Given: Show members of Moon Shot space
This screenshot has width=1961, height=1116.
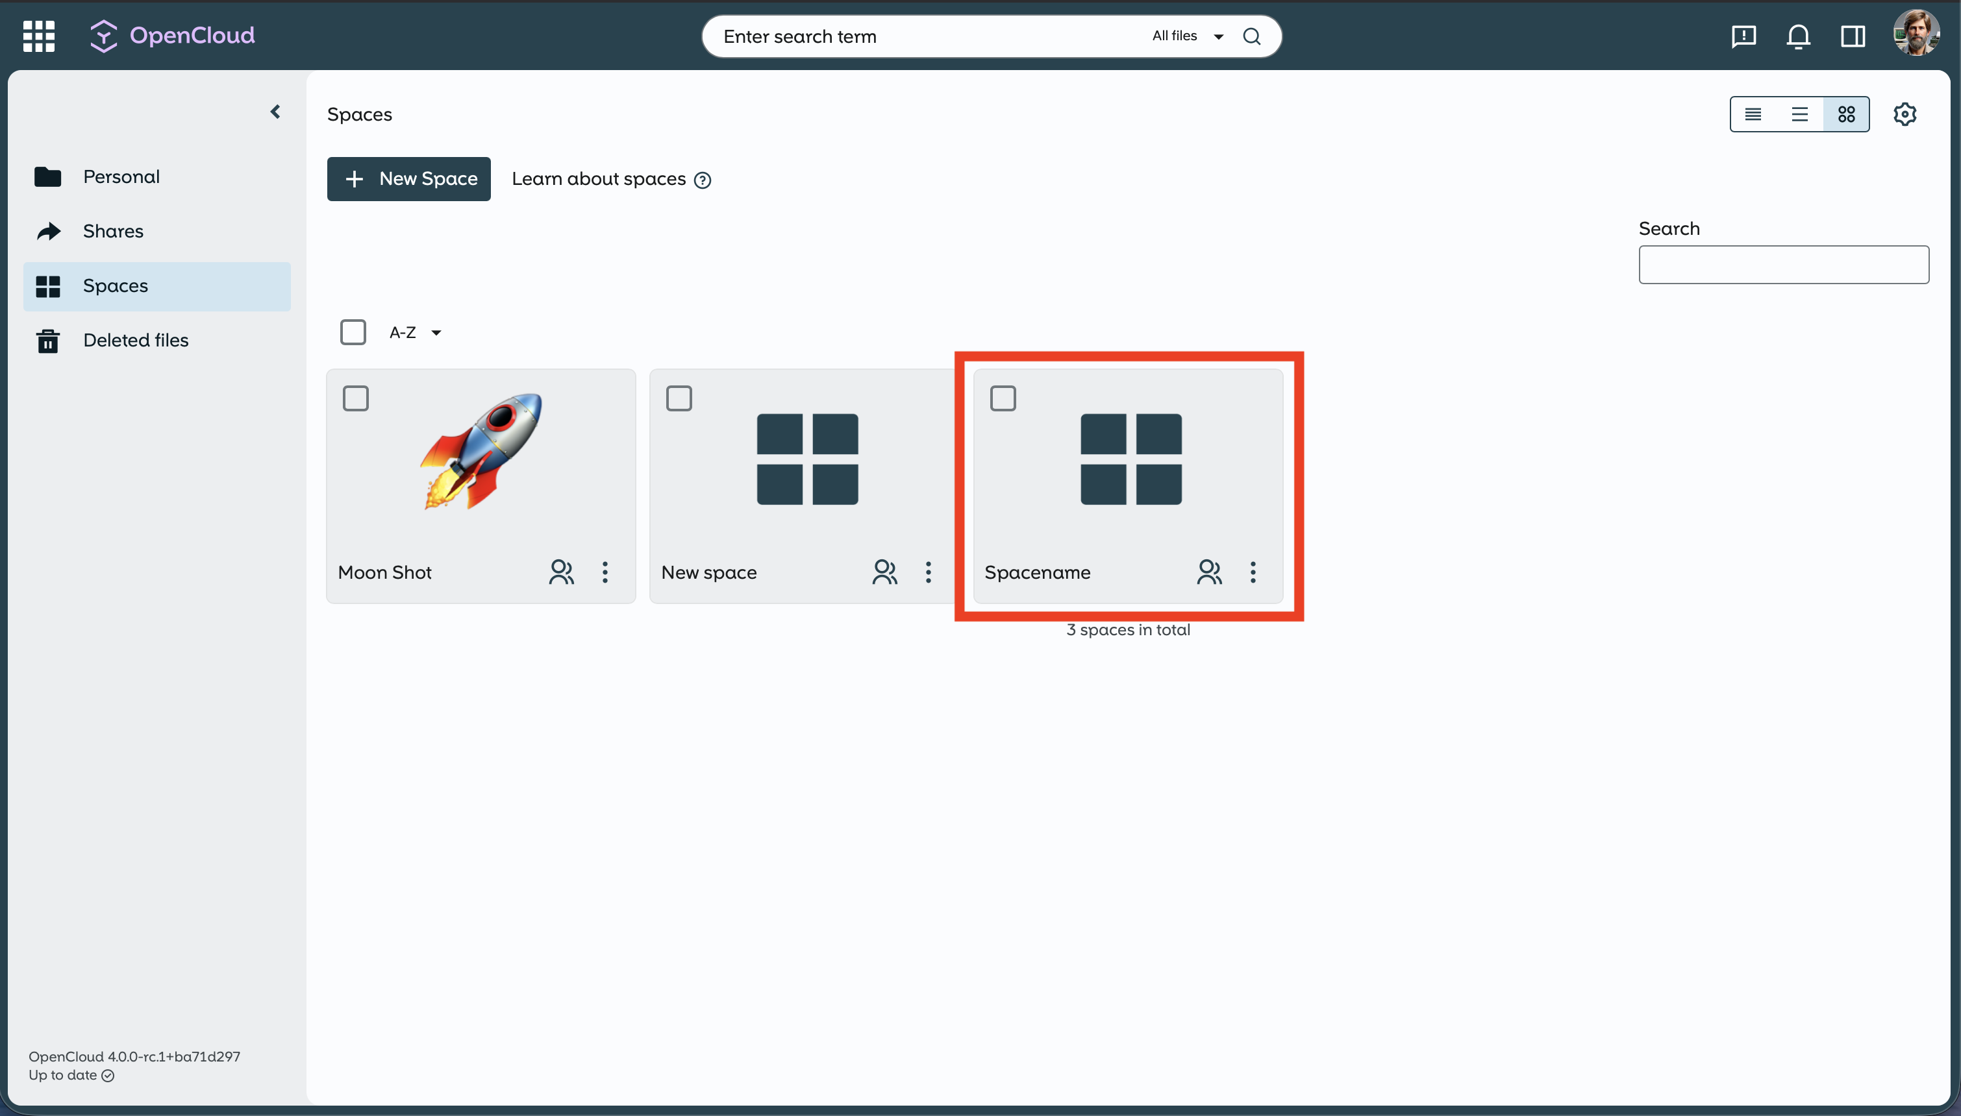Looking at the screenshot, I should pyautogui.click(x=562, y=572).
